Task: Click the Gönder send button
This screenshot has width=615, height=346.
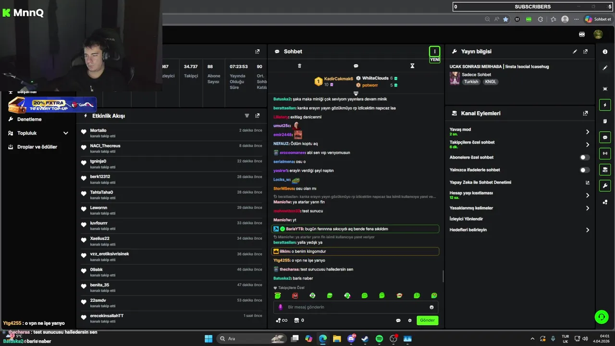Action: click(427, 320)
